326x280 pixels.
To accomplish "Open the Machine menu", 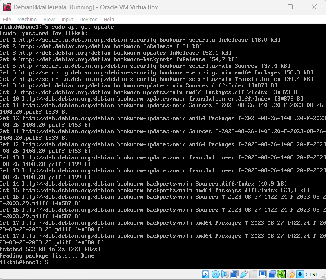I will 27,20.
